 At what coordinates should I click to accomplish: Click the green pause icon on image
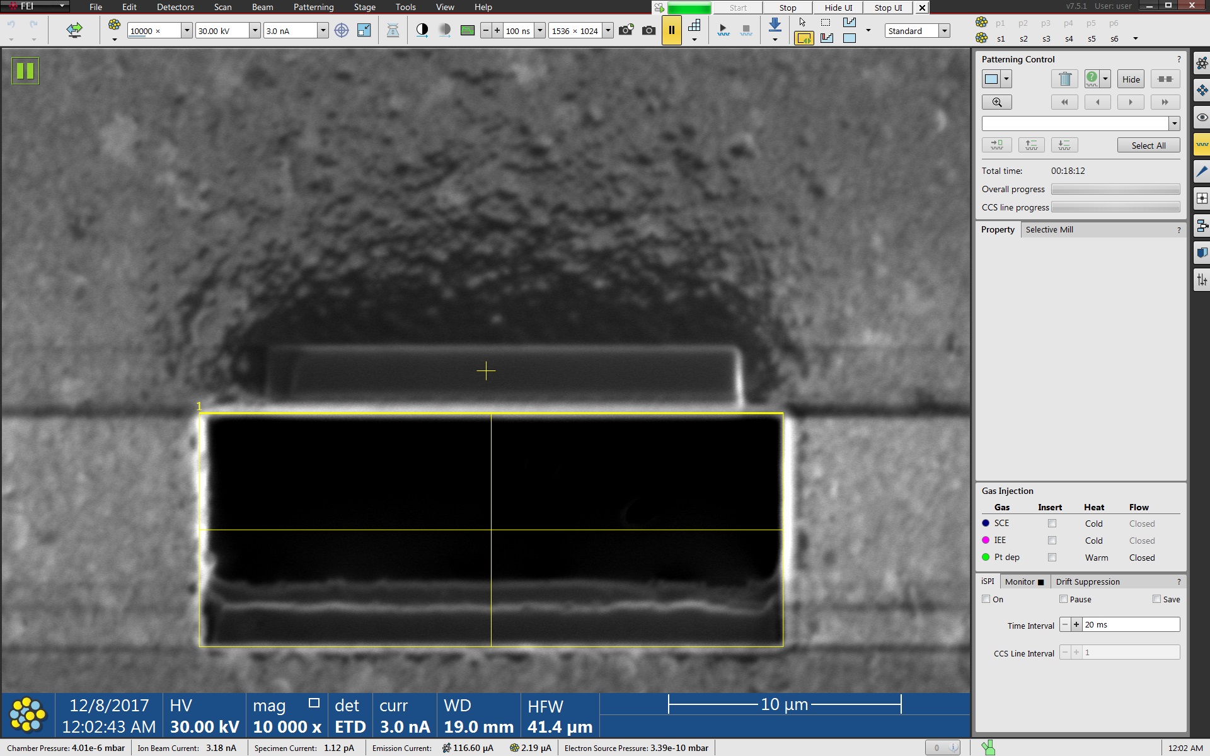(x=25, y=71)
